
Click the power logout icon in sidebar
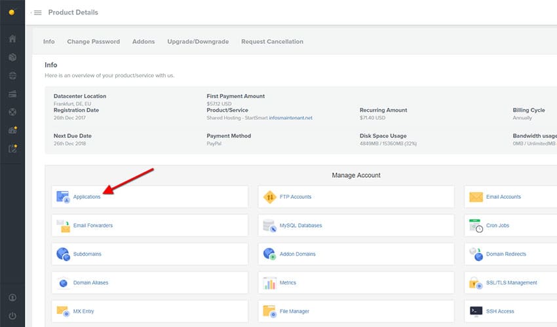(x=12, y=316)
